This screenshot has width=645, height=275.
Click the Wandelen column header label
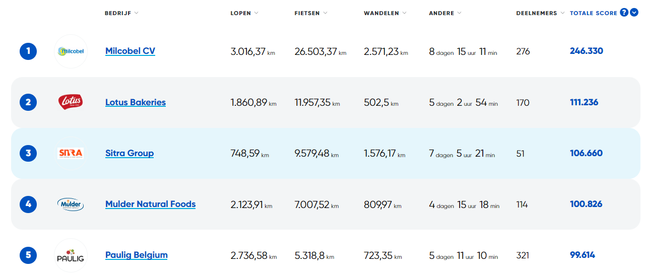[x=381, y=13]
